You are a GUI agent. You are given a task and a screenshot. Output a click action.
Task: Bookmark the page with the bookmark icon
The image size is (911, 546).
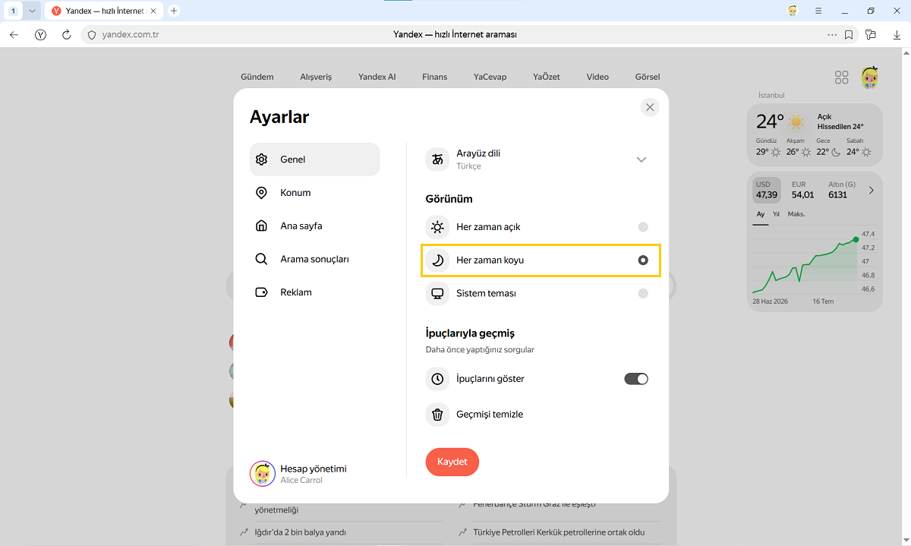coord(849,35)
